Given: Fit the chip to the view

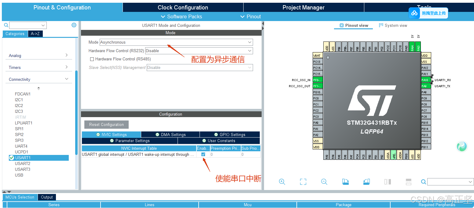Looking at the screenshot, I should tap(303, 182).
